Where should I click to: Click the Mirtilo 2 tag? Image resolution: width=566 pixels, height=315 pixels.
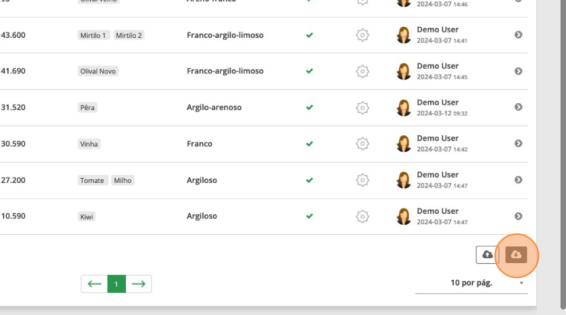pos(128,35)
